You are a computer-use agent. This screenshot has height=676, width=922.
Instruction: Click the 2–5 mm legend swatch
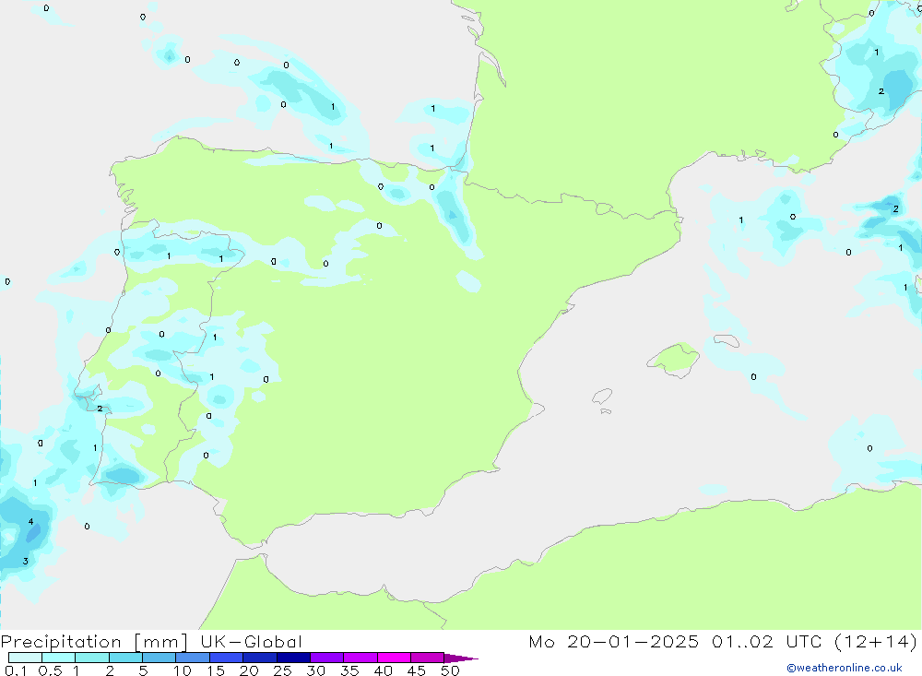[125, 658]
